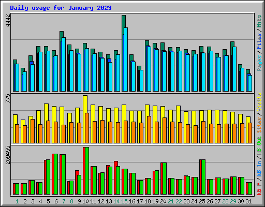This screenshot has height=207, width=265.
Task: Click the yellow visits bar for day 22
Action: (178, 114)
